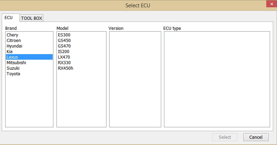Viewport: 277px width, 145px height.
Task: Select the ECU tab
Action: click(9, 18)
